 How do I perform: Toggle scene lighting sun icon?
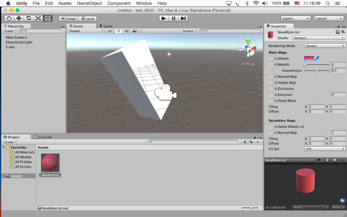119,31
